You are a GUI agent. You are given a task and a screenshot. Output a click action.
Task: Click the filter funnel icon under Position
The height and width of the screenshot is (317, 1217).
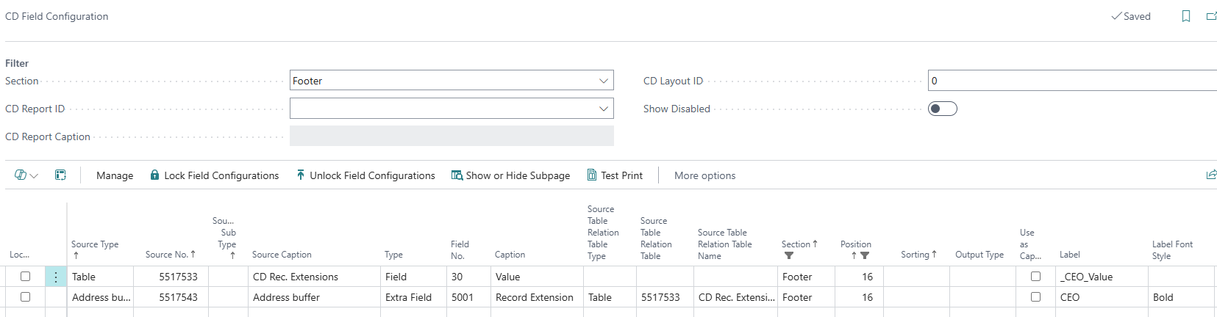click(865, 256)
